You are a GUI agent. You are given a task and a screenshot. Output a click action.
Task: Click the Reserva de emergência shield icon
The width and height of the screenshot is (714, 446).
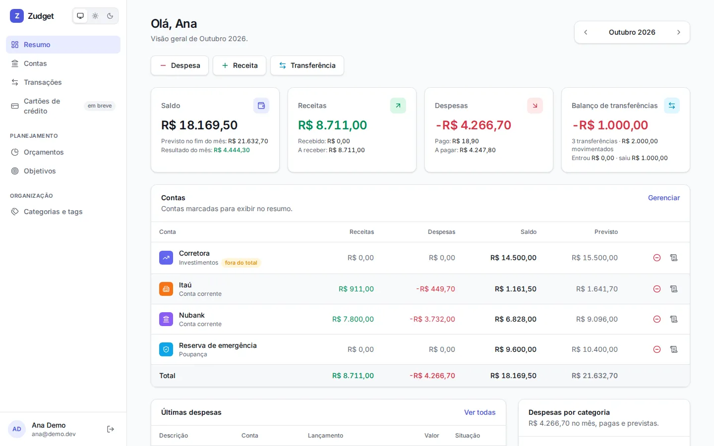[166, 349]
